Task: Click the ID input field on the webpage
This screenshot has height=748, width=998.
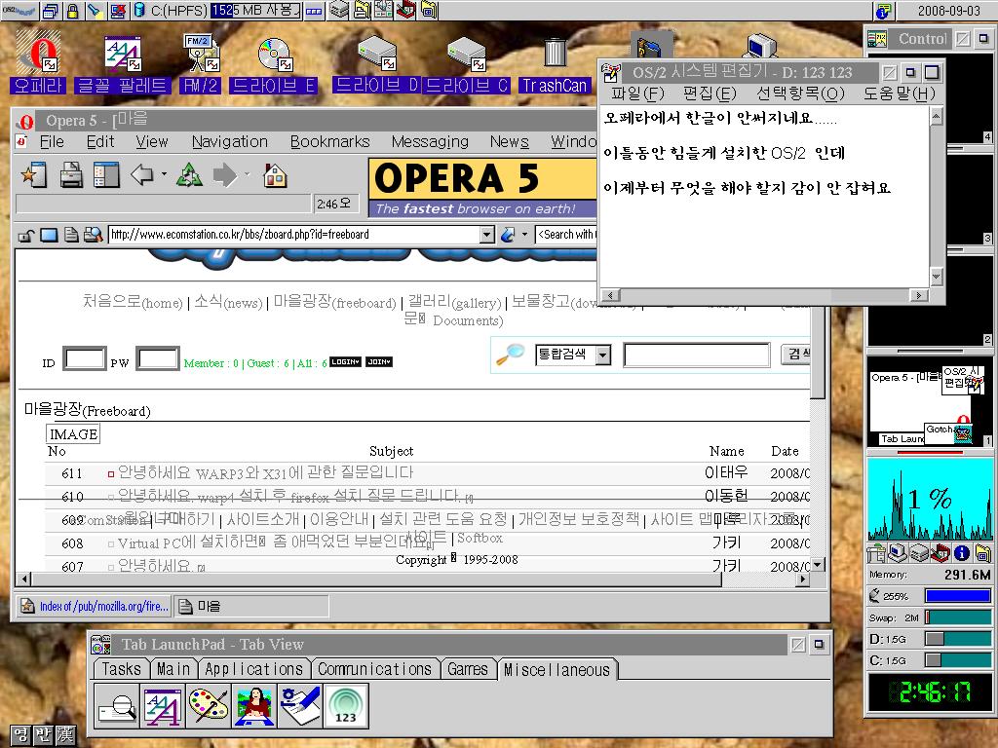Action: (84, 359)
